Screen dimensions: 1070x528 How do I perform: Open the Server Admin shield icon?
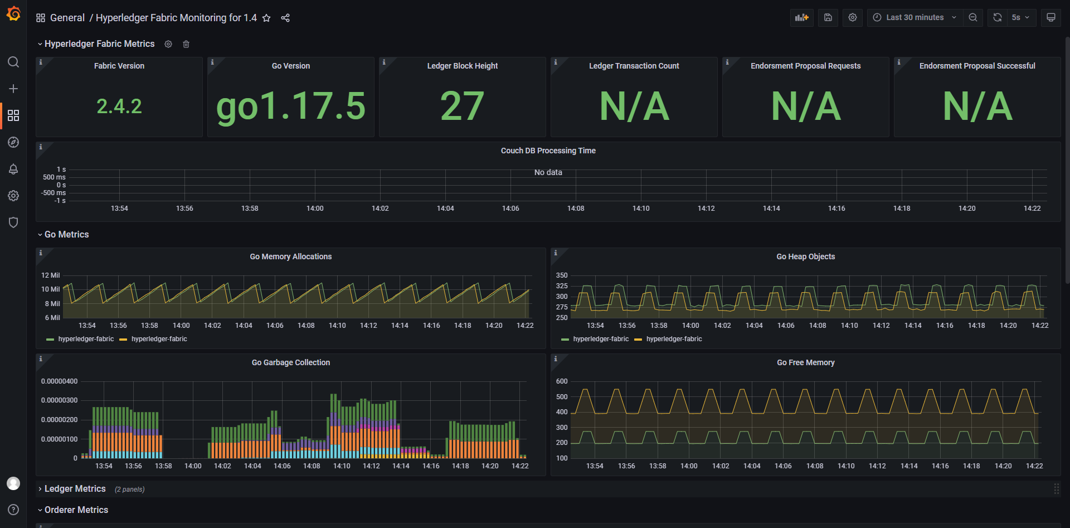tap(13, 222)
